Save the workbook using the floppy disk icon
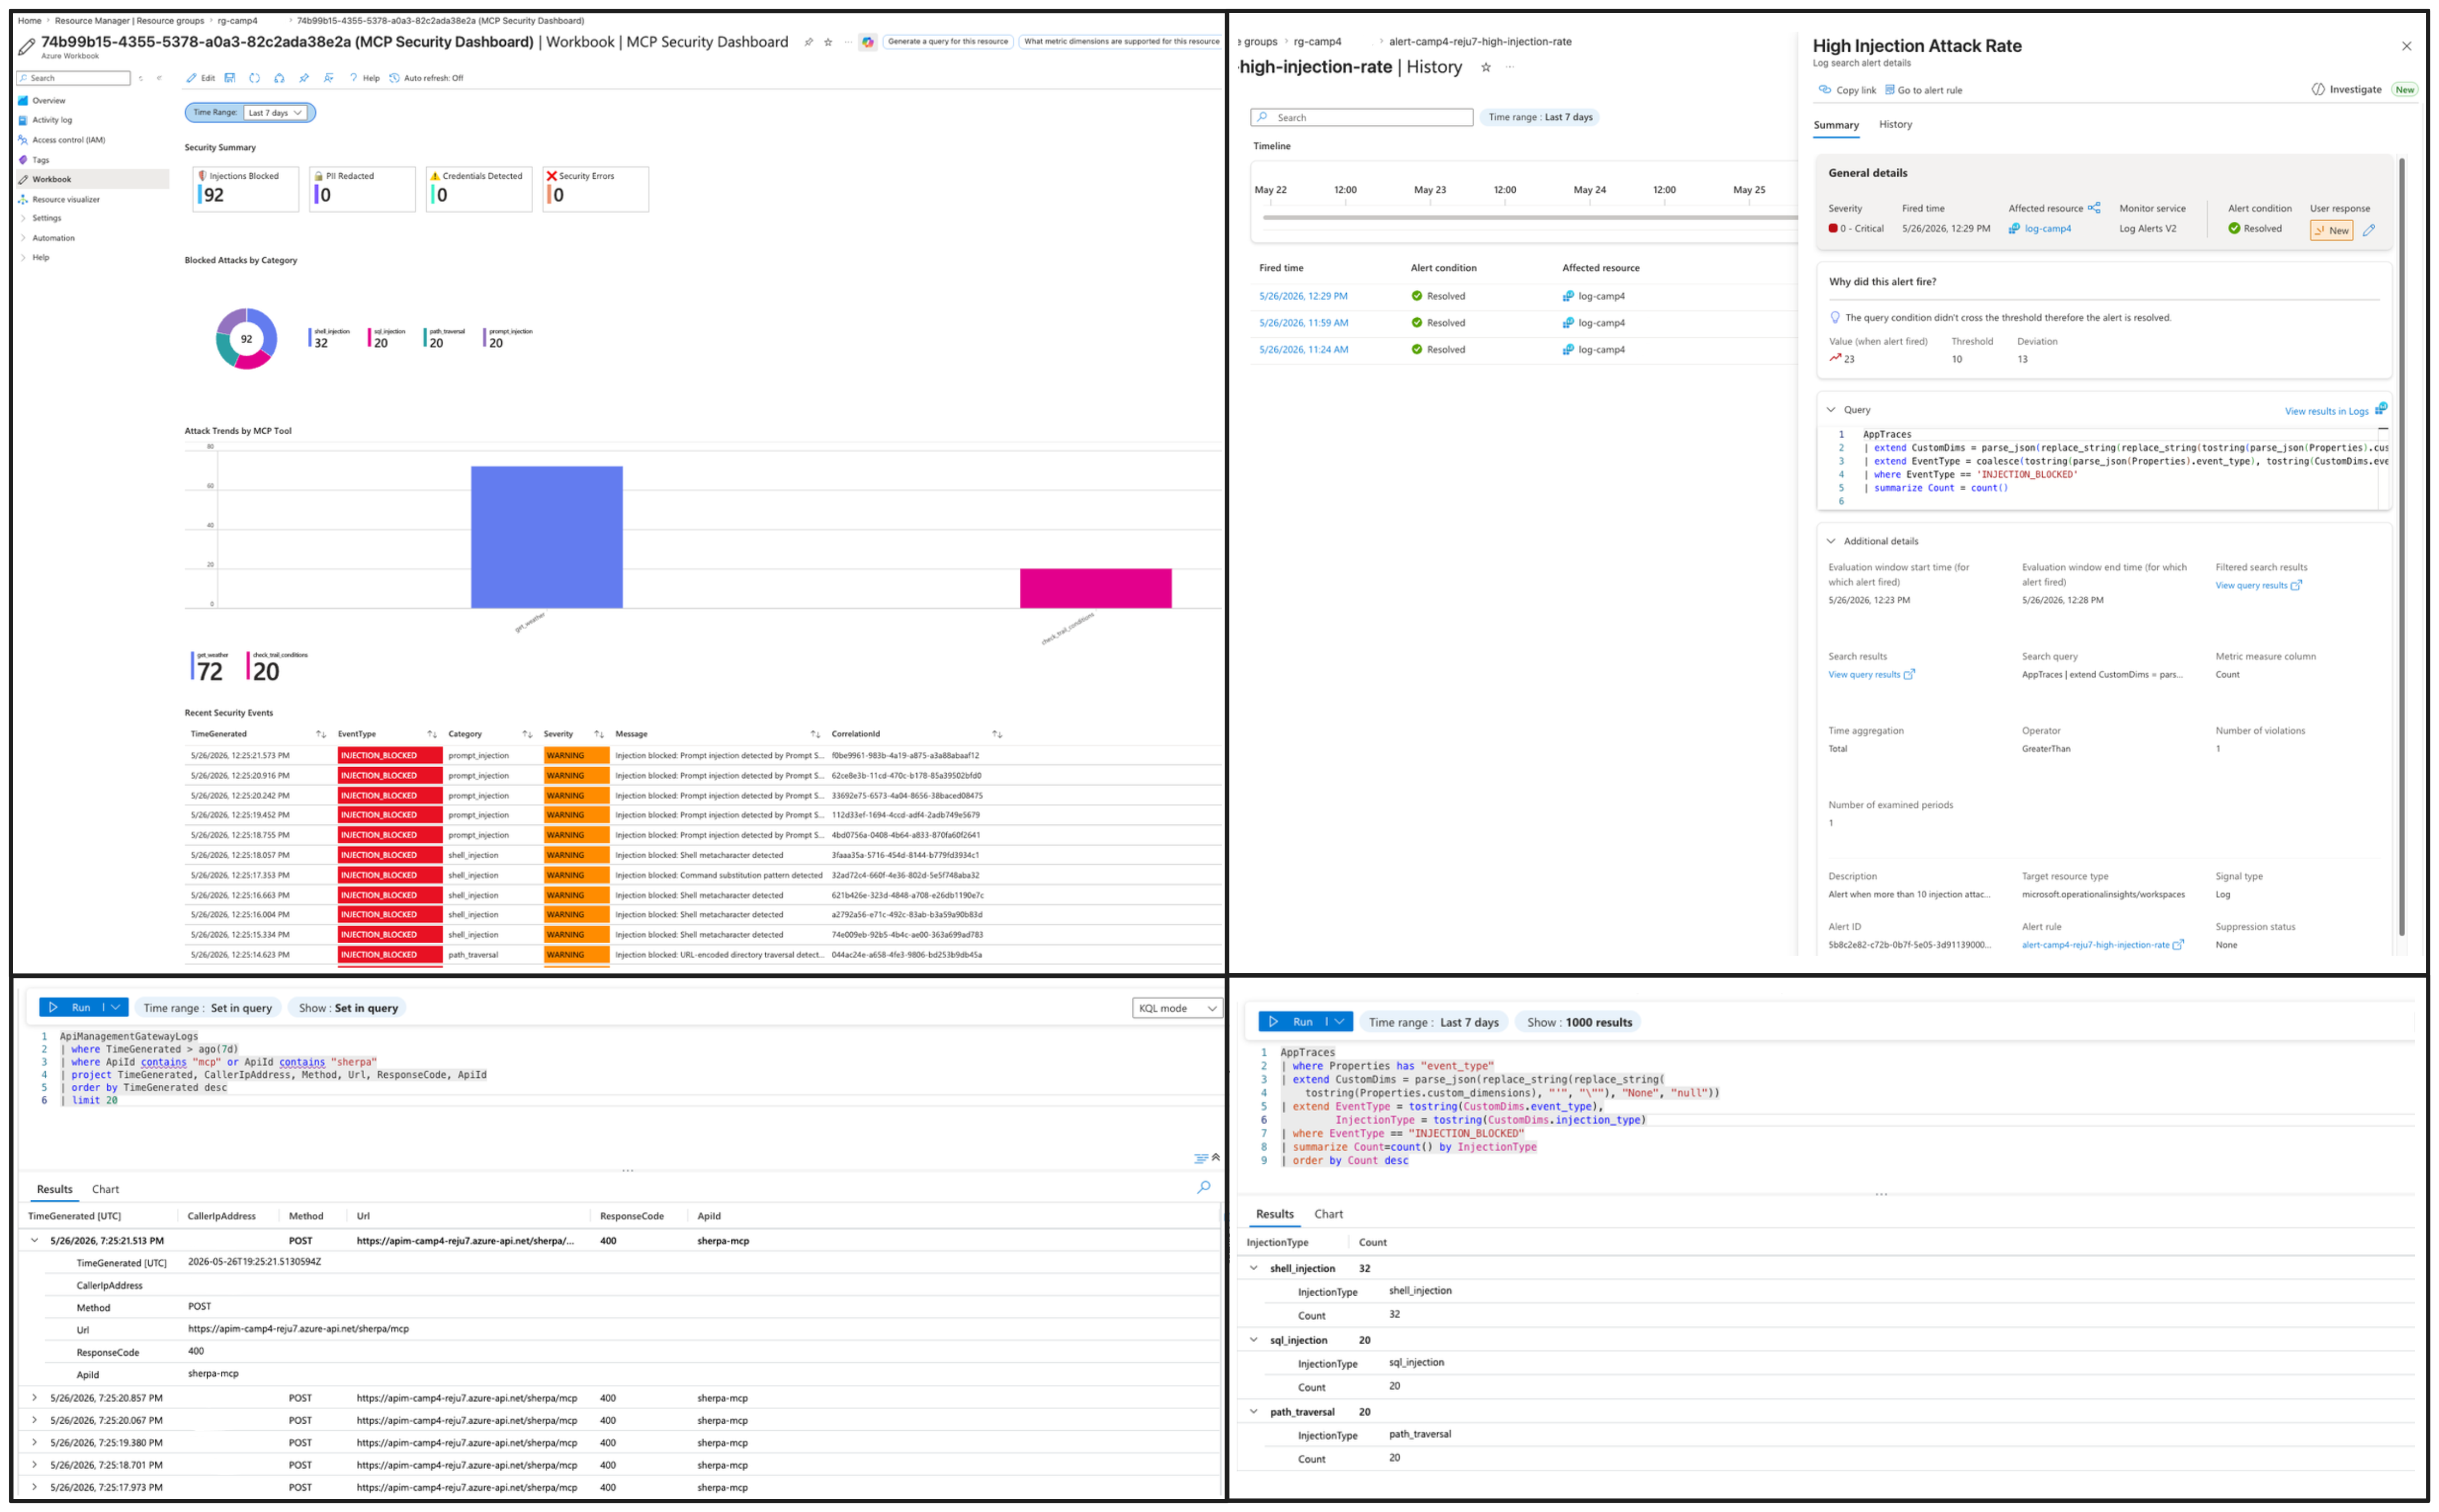 [x=230, y=78]
